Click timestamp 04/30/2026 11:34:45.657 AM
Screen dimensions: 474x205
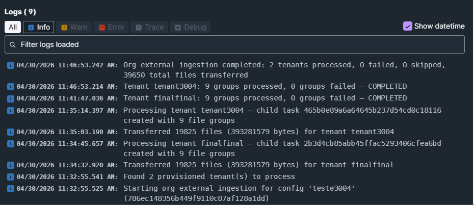click(67, 144)
